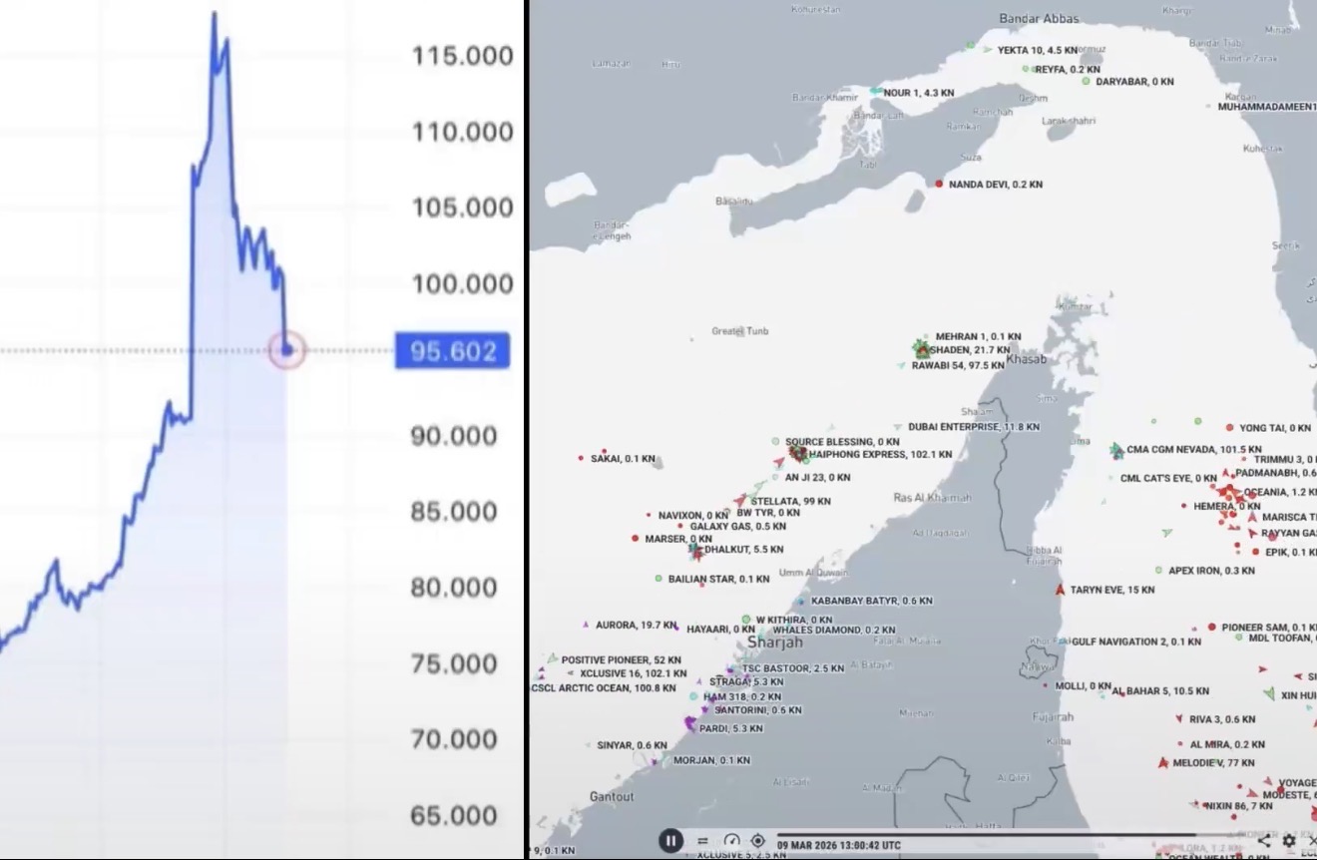Select the MARSER red vessel dot
This screenshot has height=860, width=1317.
point(636,538)
